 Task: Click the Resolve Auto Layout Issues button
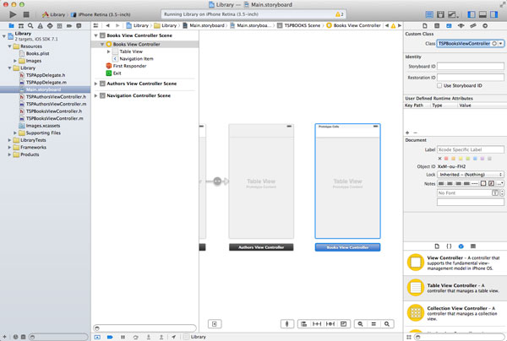pos(330,324)
